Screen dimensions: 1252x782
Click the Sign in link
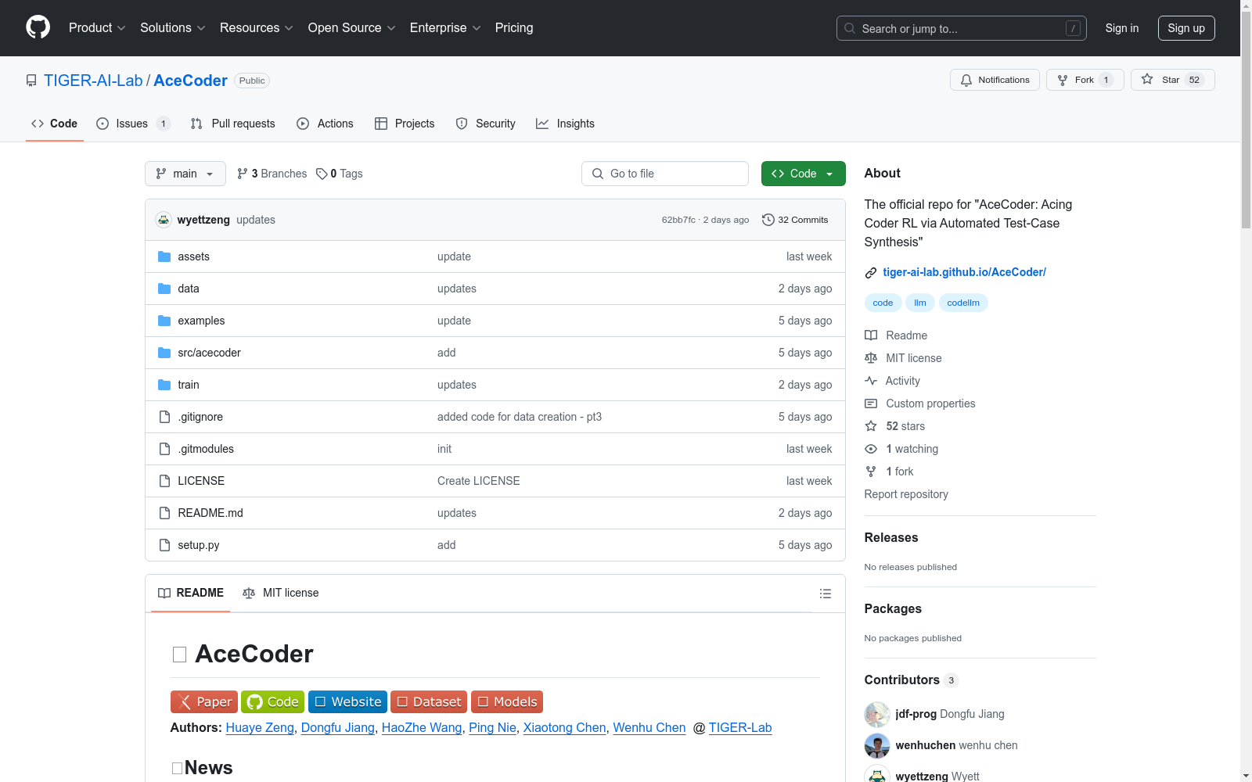click(1122, 28)
